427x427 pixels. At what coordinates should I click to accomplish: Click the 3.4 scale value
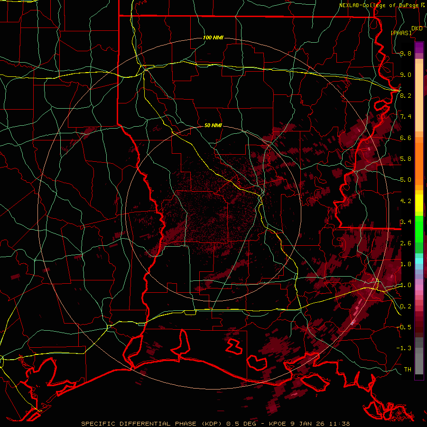pyautogui.click(x=406, y=222)
